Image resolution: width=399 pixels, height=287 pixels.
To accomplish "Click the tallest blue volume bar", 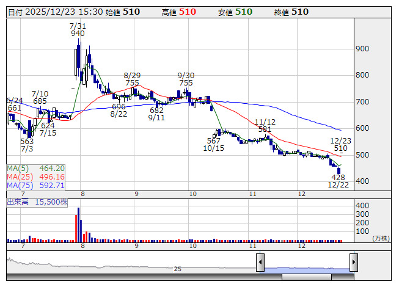I will pos(78,225).
